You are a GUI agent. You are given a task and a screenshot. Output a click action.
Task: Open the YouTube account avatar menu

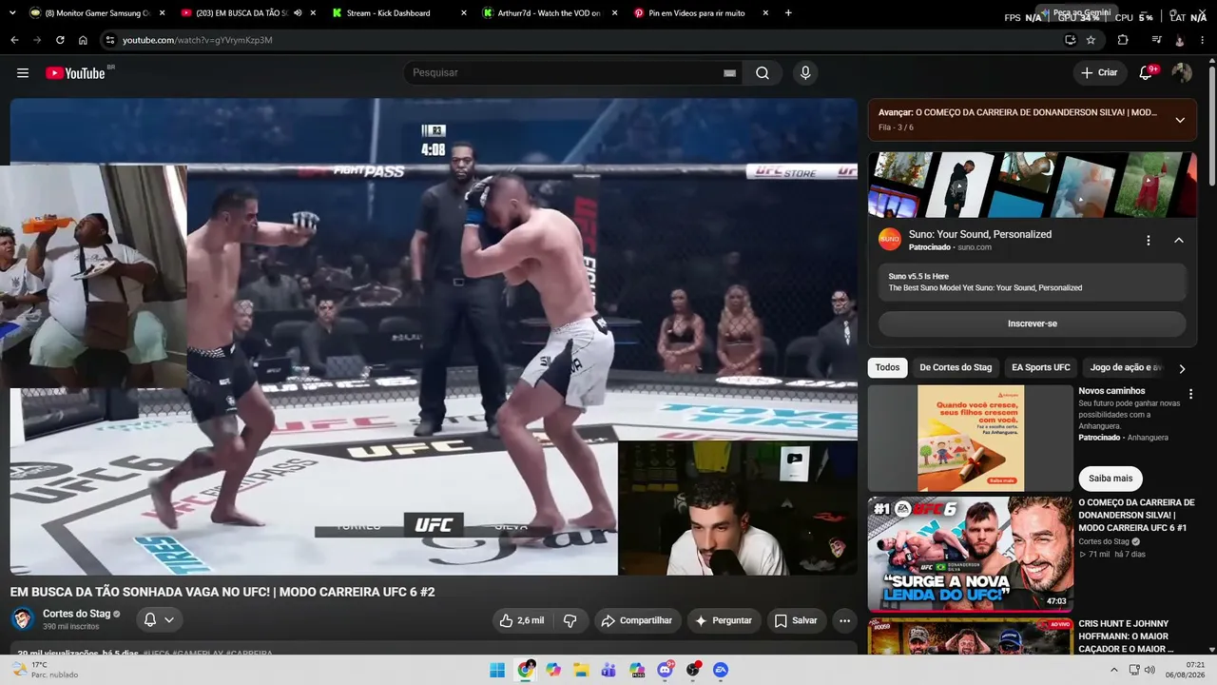tap(1182, 72)
